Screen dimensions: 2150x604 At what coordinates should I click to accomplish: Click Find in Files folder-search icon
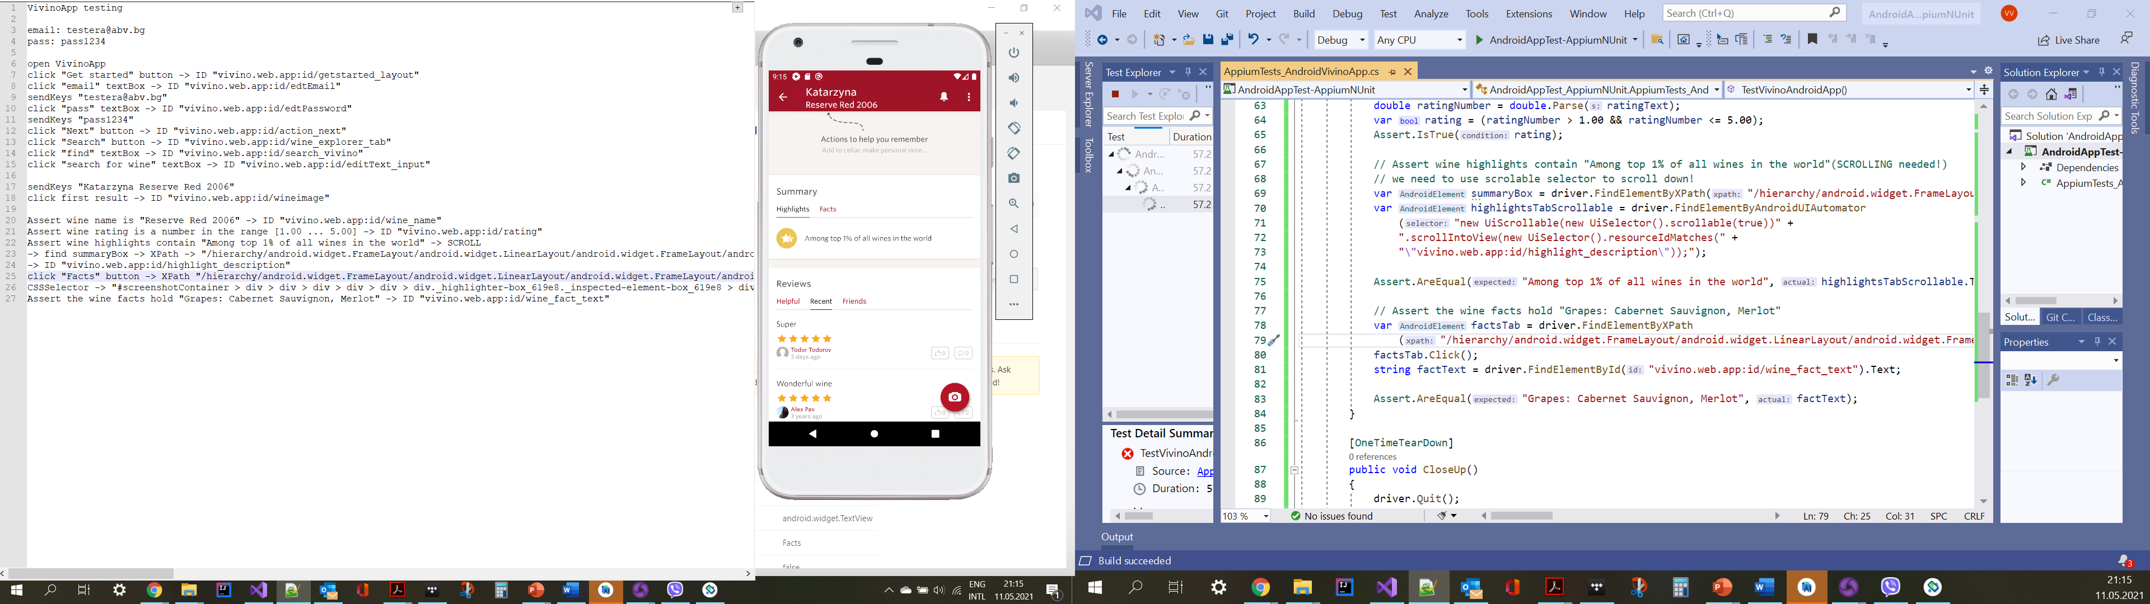coord(1657,39)
